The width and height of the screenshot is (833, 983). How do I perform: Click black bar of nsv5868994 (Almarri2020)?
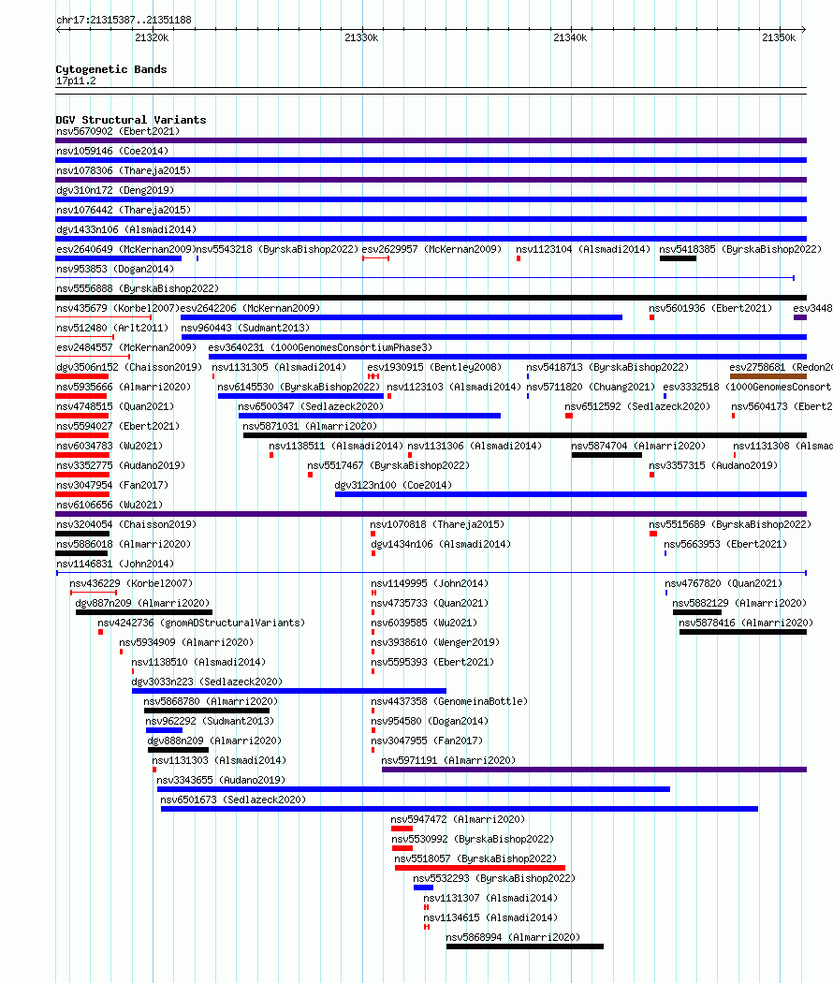525,946
